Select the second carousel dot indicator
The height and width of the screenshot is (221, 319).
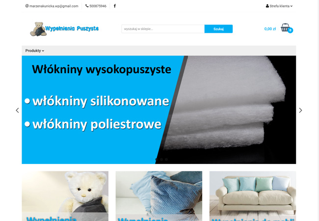tap(161, 159)
